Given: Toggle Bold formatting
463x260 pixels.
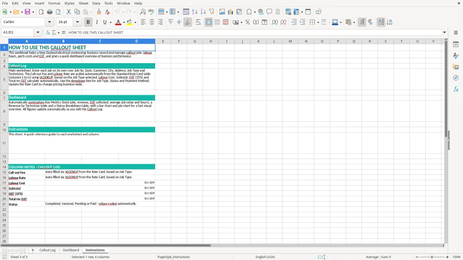Looking at the screenshot, I should coord(88,22).
